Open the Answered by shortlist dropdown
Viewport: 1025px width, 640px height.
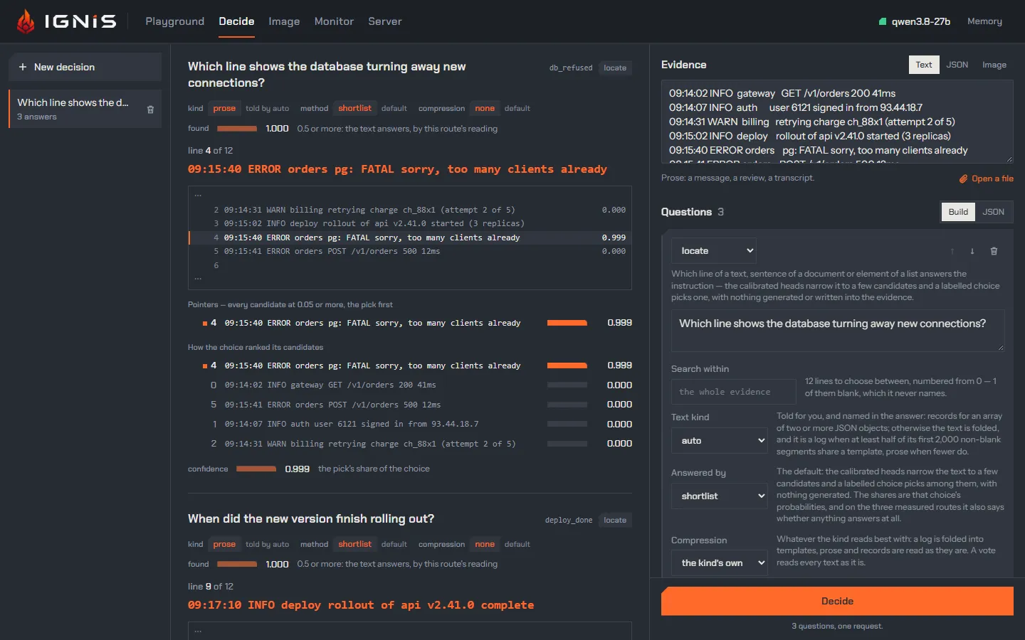(720, 496)
